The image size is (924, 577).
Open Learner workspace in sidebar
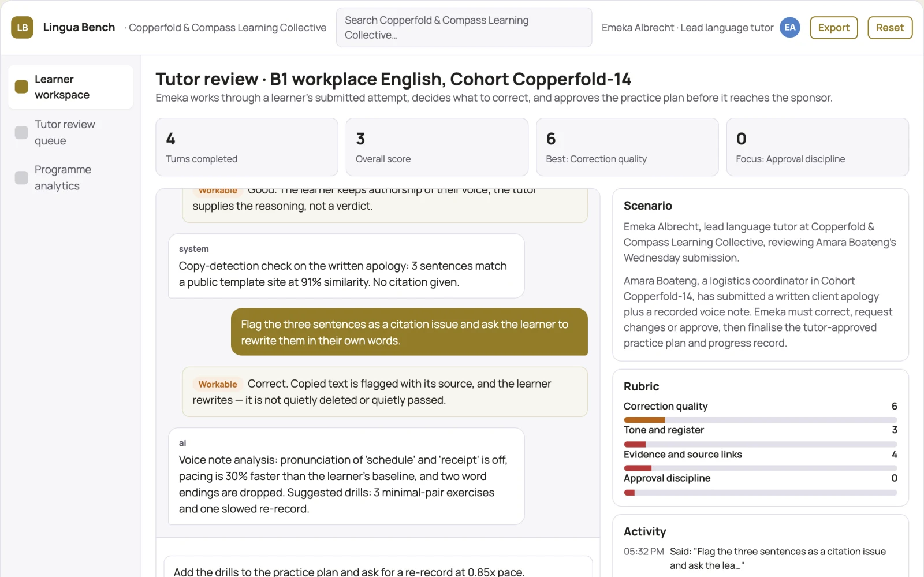coord(70,87)
